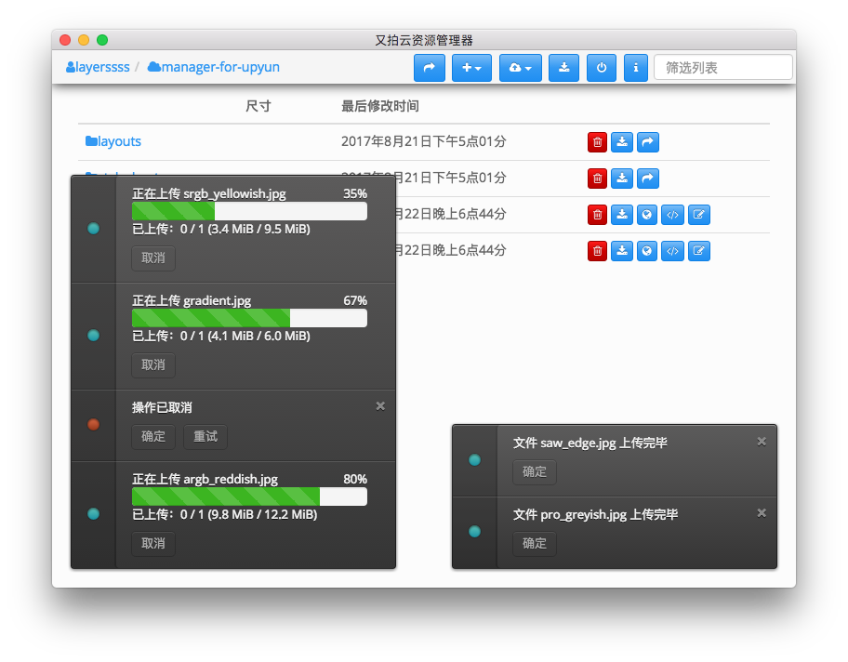Screen dimensions: 848x662
Task: Click the code icon in the last list row
Action: point(672,251)
